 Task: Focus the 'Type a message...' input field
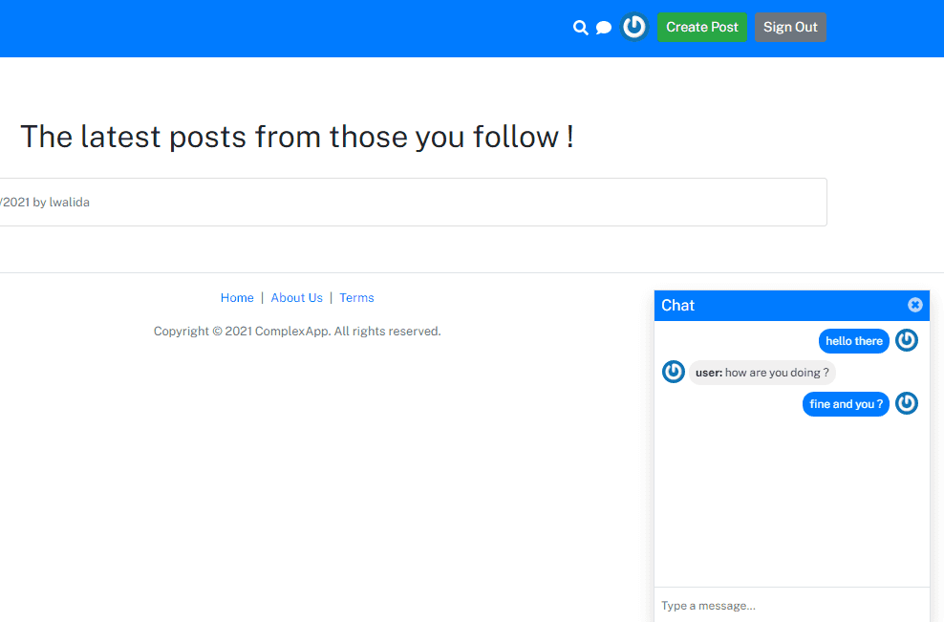[792, 605]
